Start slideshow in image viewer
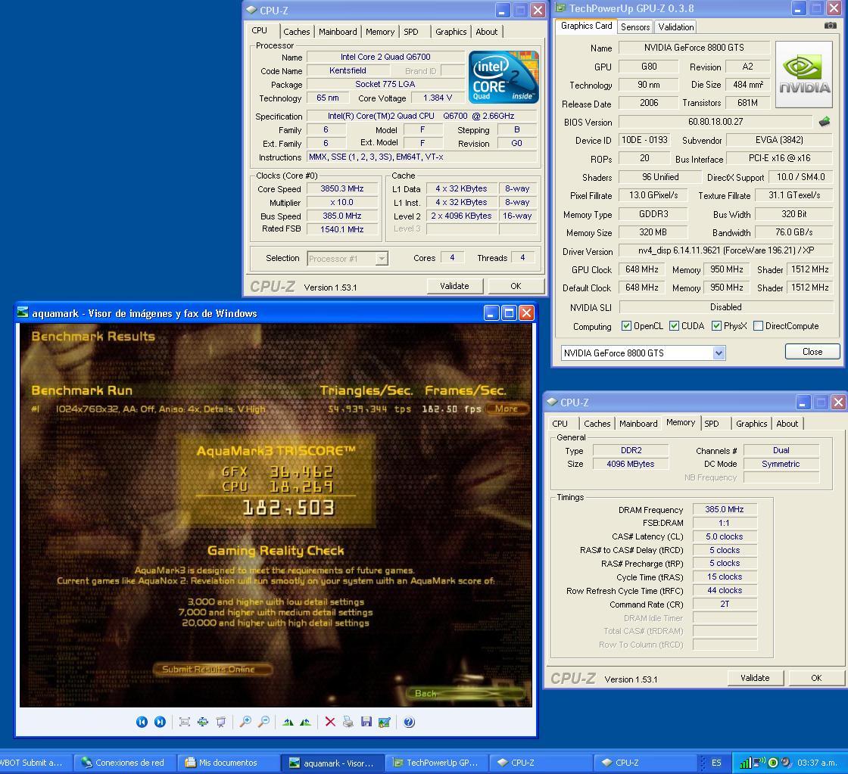This screenshot has height=774, width=848. [x=220, y=722]
